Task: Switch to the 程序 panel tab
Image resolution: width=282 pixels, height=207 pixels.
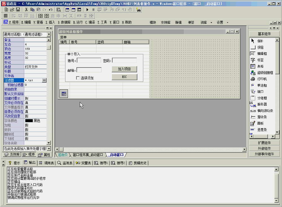Action: pyautogui.click(x=29, y=154)
